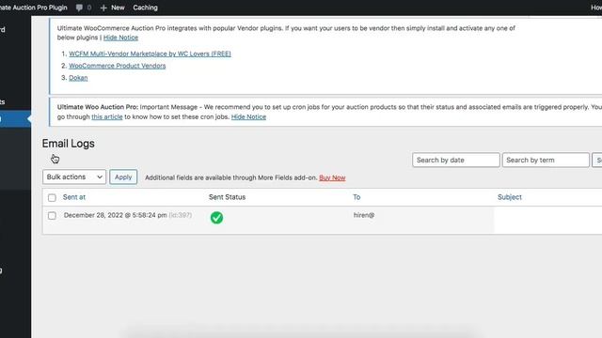Click the 'December 28, 2022 @ 5:58:24 pm' entry

[115, 215]
